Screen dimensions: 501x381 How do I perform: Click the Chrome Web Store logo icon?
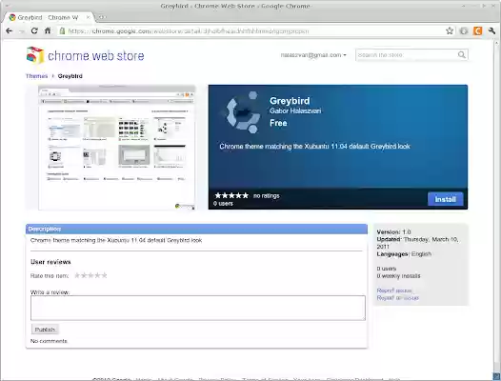(x=35, y=55)
